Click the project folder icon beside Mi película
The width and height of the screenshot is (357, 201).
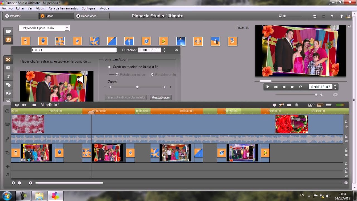(34, 105)
